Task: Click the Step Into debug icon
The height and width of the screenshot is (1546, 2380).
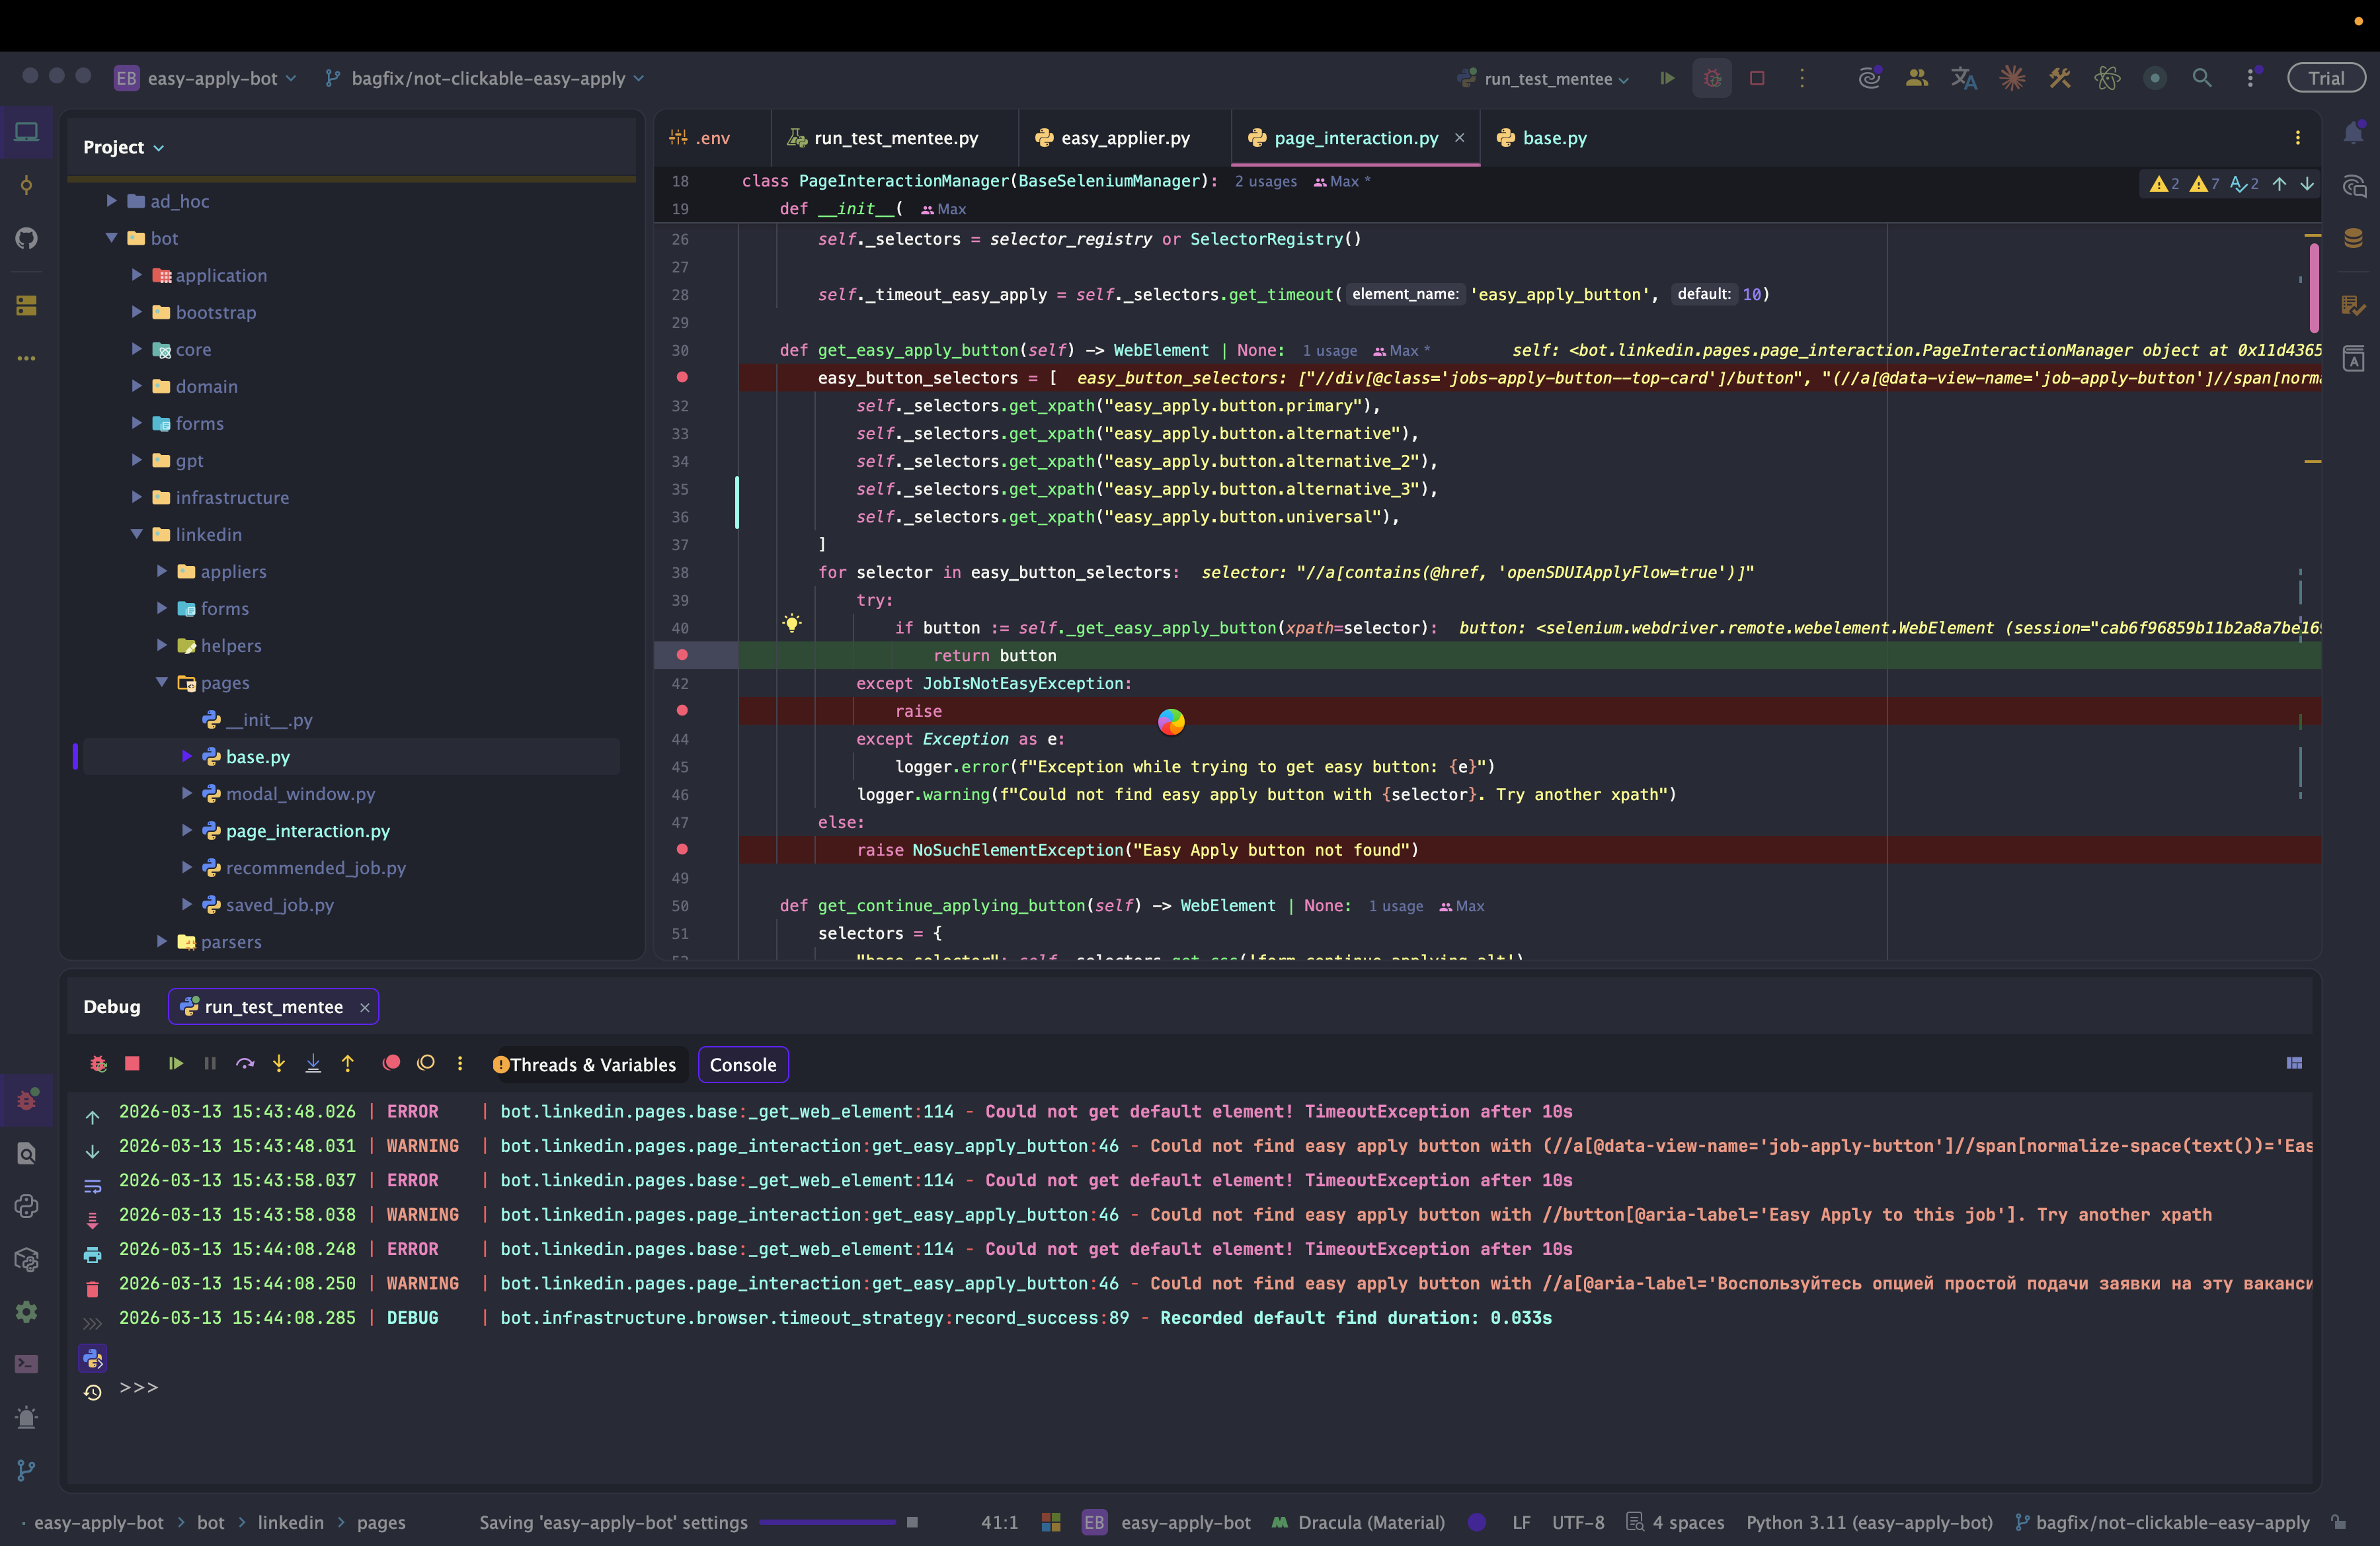Action: [279, 1064]
